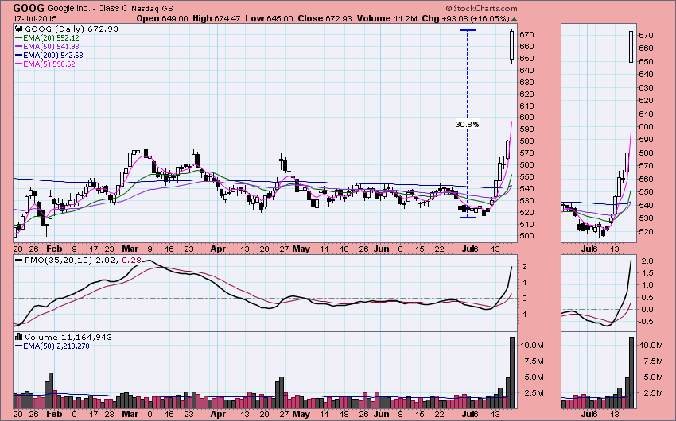Click the zoomed candle in right thumbnail panel
The height and width of the screenshot is (421, 676).
coord(631,46)
